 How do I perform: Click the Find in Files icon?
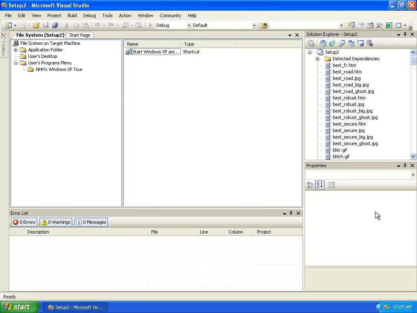point(264,25)
